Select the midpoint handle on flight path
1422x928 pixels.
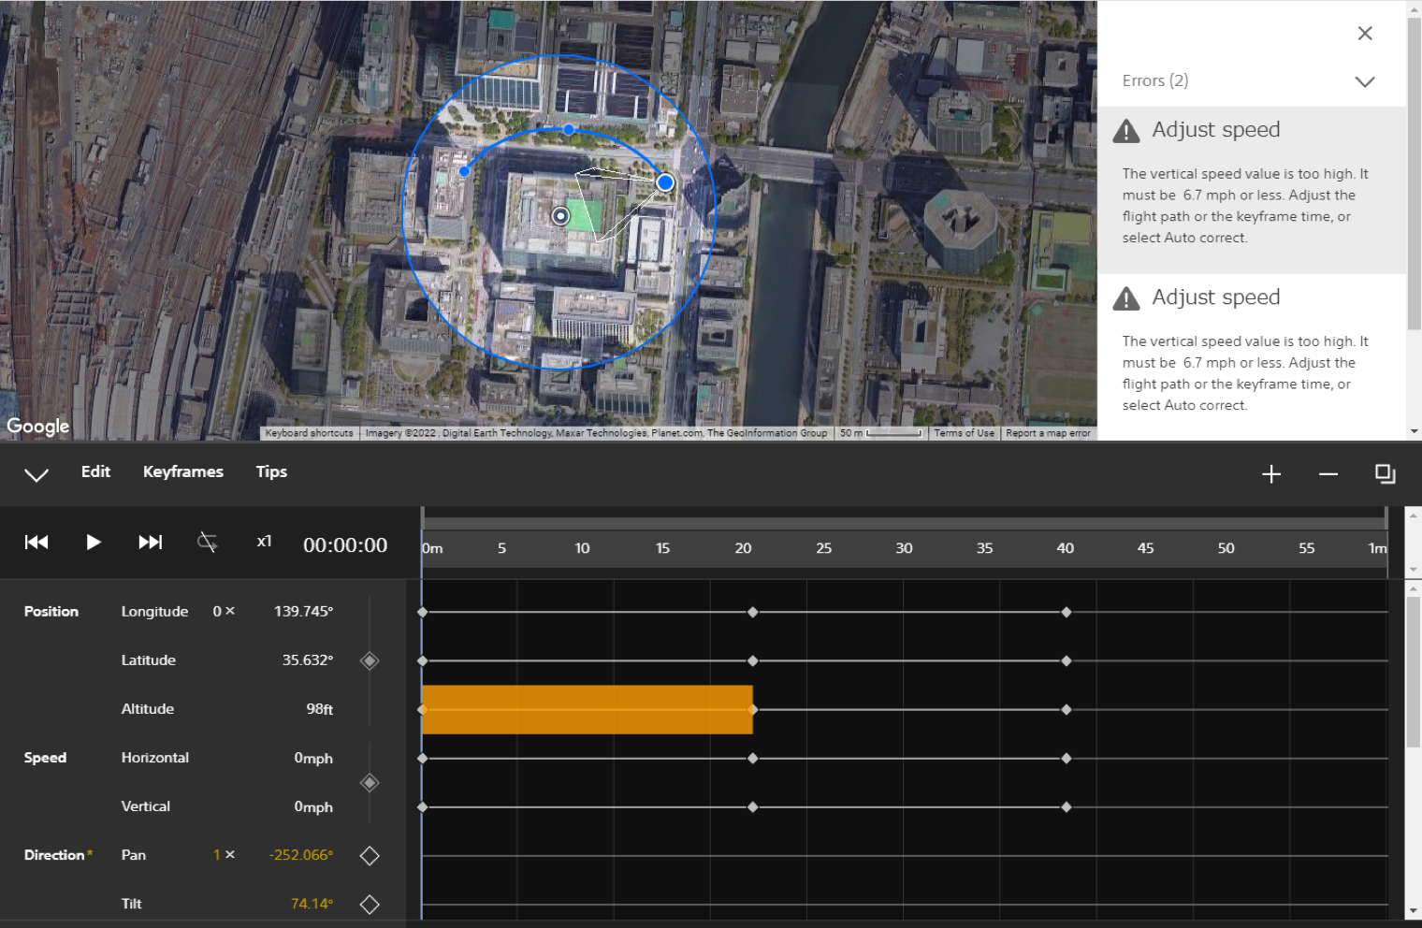pyautogui.click(x=570, y=129)
